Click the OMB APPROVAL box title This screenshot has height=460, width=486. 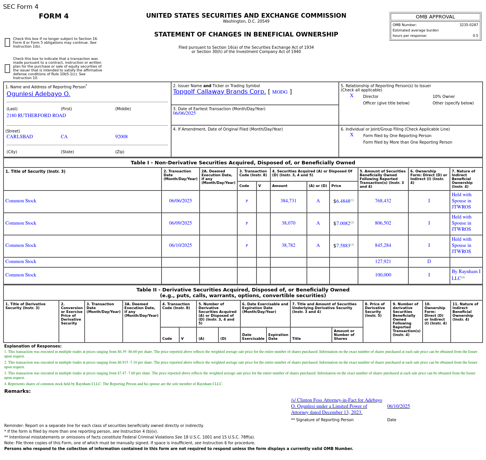click(435, 17)
